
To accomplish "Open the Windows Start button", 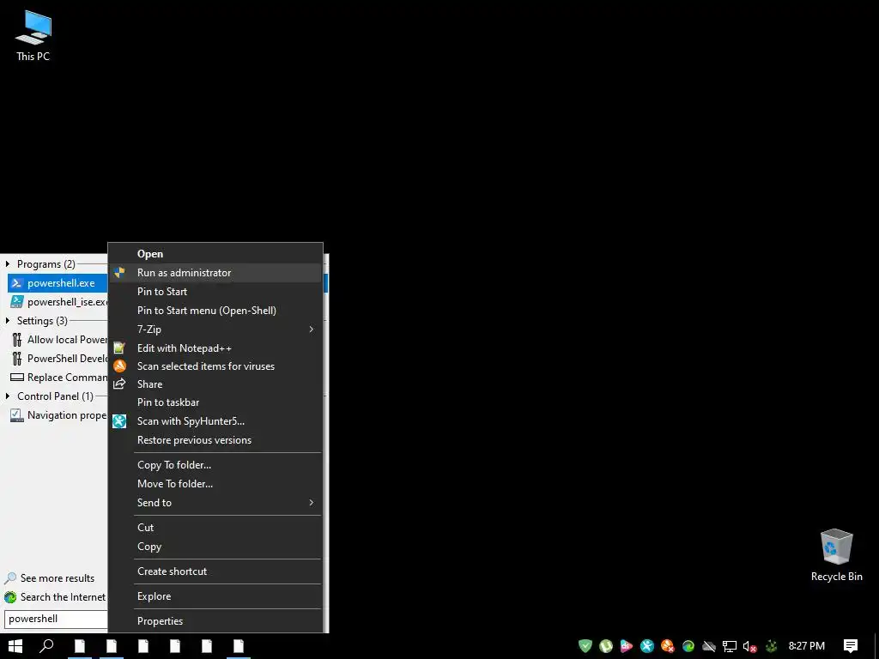I will point(15,646).
